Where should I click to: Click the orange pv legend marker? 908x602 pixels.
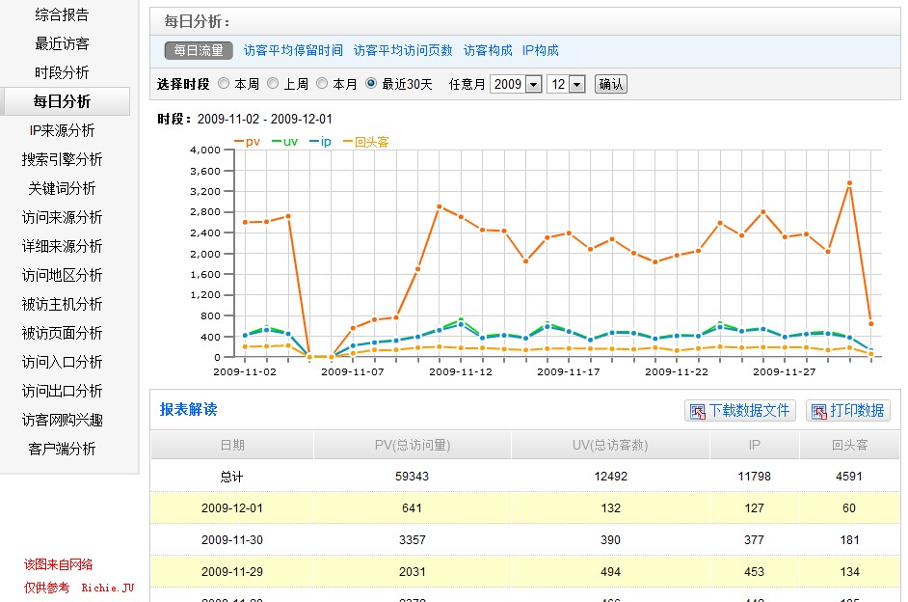239,142
